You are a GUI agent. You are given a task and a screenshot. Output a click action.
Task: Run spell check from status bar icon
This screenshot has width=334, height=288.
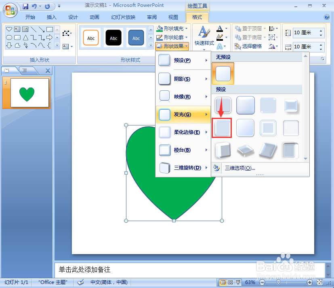point(80,282)
